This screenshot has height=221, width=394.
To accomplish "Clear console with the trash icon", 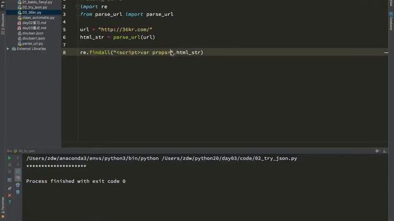I will [x=18, y=192].
